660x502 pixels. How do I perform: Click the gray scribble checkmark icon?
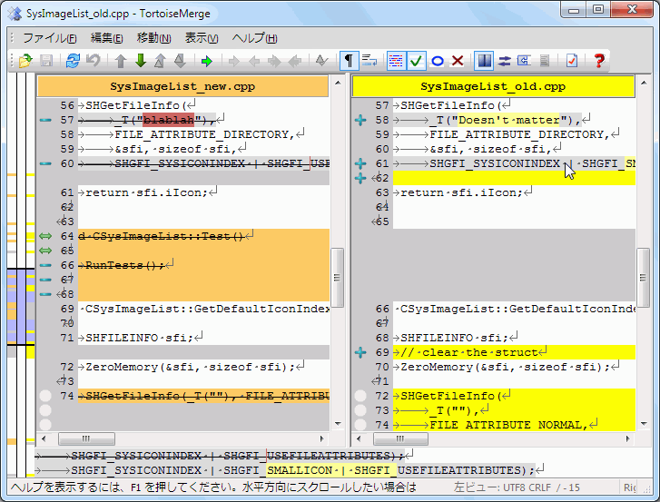click(321, 61)
